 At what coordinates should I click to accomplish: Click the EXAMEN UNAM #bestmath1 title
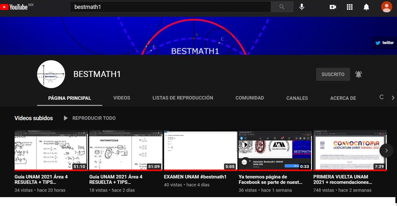(x=195, y=177)
